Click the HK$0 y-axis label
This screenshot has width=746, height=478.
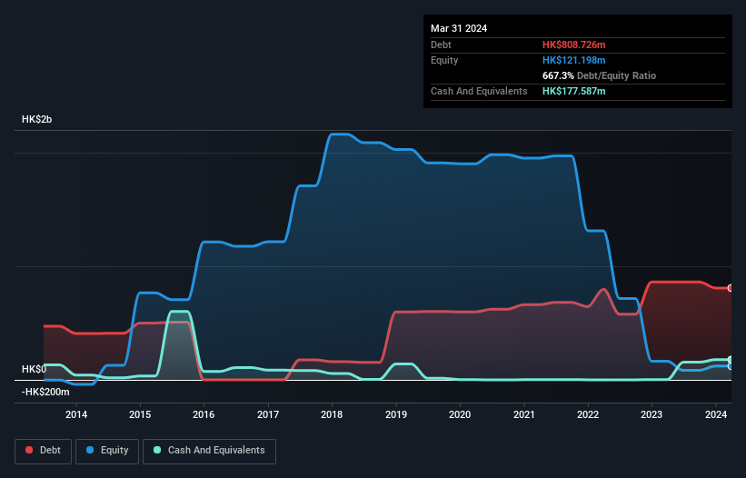point(35,369)
